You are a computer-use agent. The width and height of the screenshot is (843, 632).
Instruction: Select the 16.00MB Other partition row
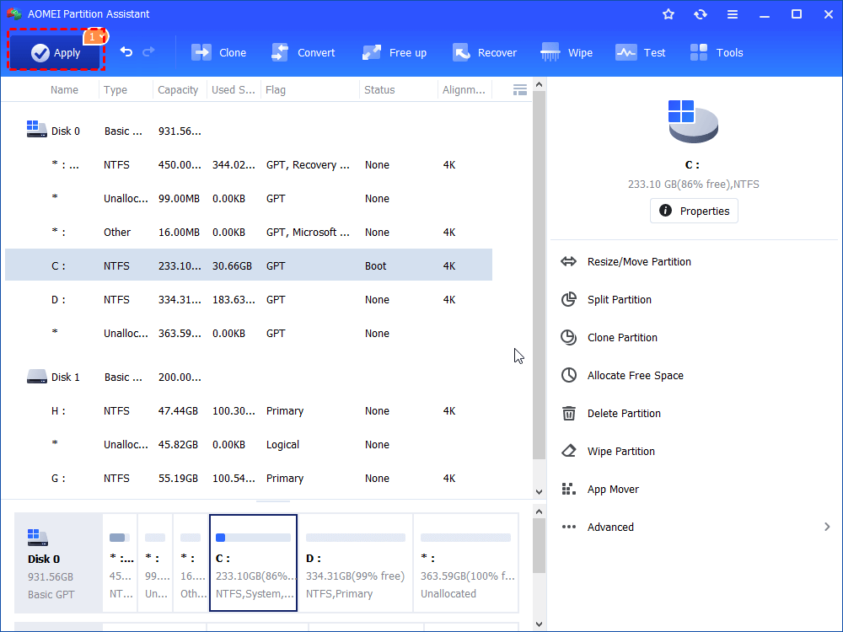(249, 233)
